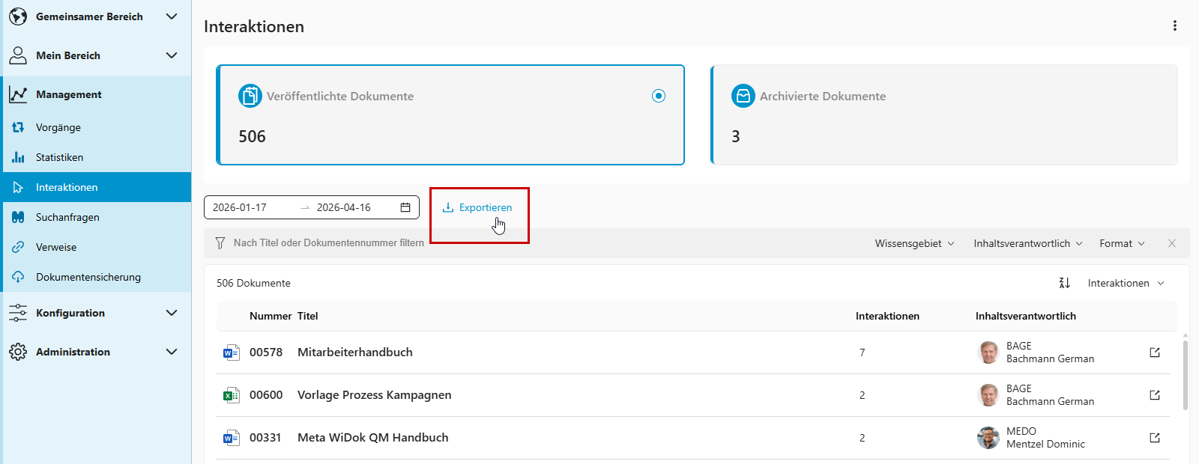The image size is (1199, 464).
Task: Open the Format filter dropdown
Action: (x=1122, y=243)
